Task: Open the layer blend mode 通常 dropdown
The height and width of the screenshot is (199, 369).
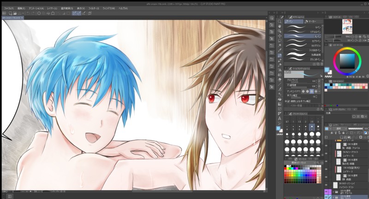Action: (x=339, y=129)
